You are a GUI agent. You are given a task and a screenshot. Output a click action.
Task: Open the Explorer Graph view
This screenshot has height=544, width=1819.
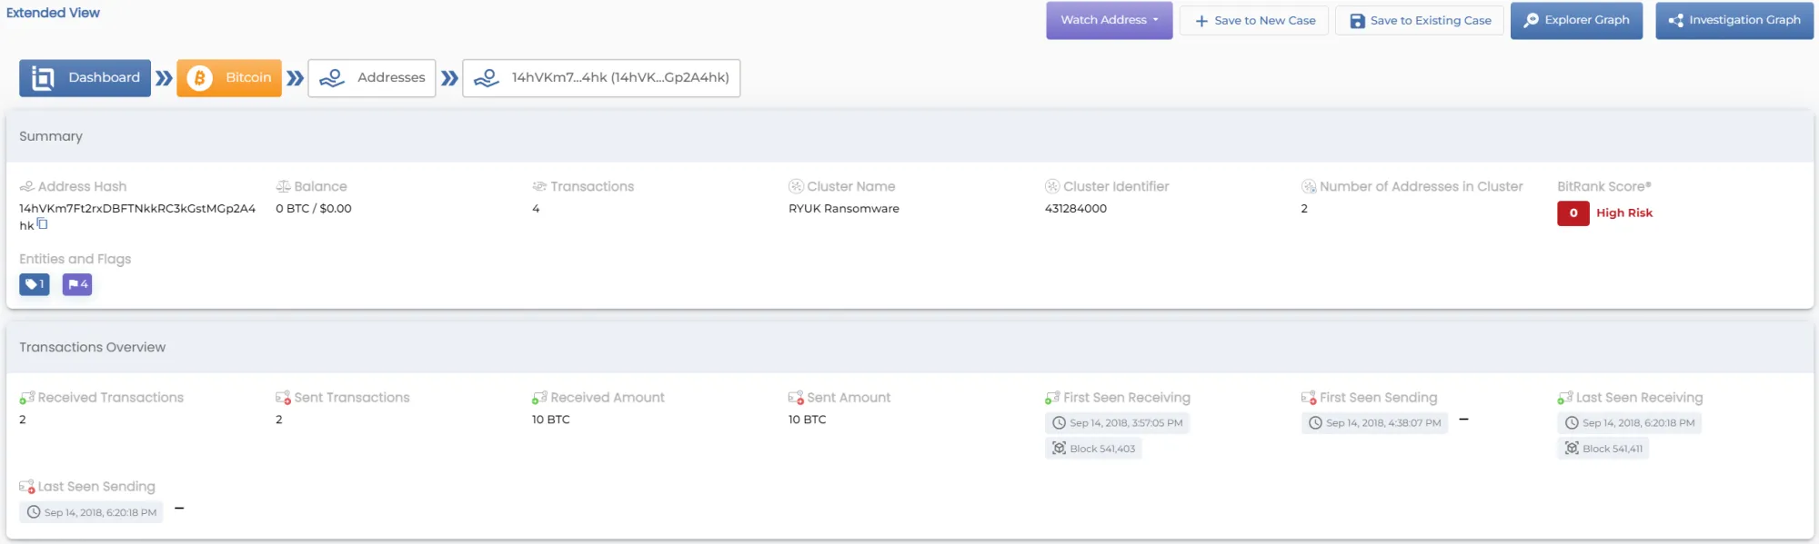point(1576,20)
